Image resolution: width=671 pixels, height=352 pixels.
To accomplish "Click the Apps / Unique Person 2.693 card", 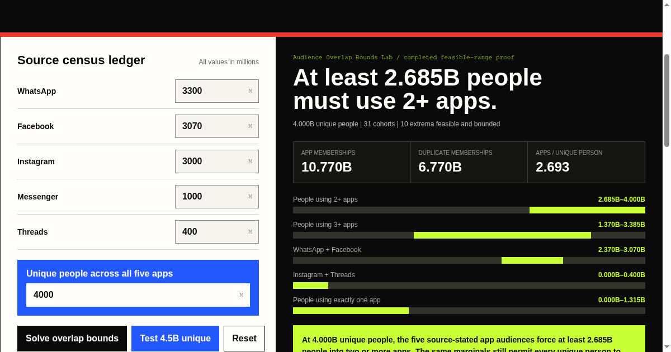I will tap(586, 162).
